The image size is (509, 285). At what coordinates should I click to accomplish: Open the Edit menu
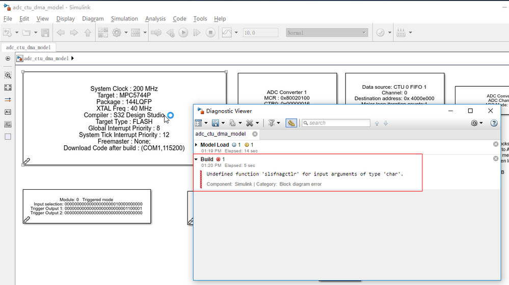click(24, 18)
